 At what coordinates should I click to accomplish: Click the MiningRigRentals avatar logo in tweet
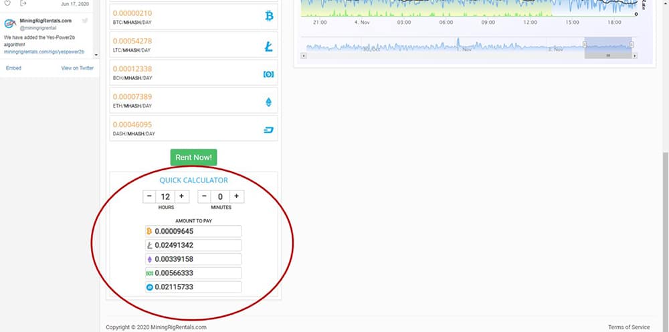coord(10,24)
